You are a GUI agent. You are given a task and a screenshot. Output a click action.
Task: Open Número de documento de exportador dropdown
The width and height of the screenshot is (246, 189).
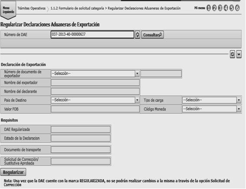pos(95,73)
